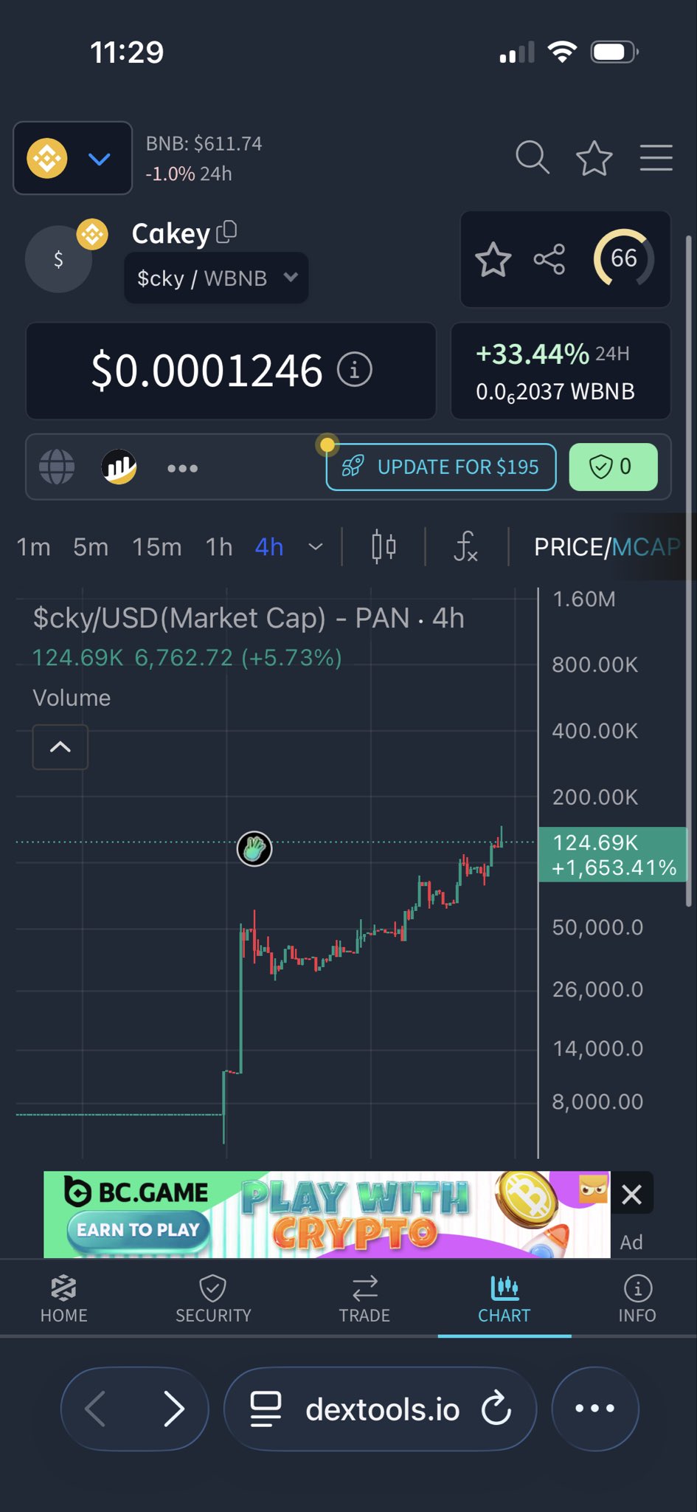Viewport: 697px width, 1512px height.
Task: Open the fx indicators icon
Action: [x=465, y=547]
